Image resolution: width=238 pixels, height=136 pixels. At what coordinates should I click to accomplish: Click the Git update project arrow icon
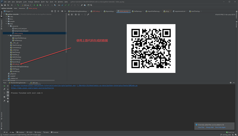coord(62,5)
